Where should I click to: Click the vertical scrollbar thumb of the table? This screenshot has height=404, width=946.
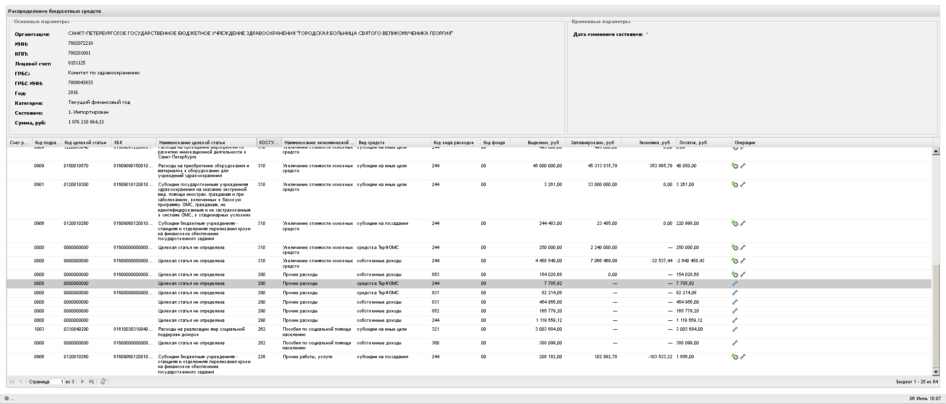[936, 316]
